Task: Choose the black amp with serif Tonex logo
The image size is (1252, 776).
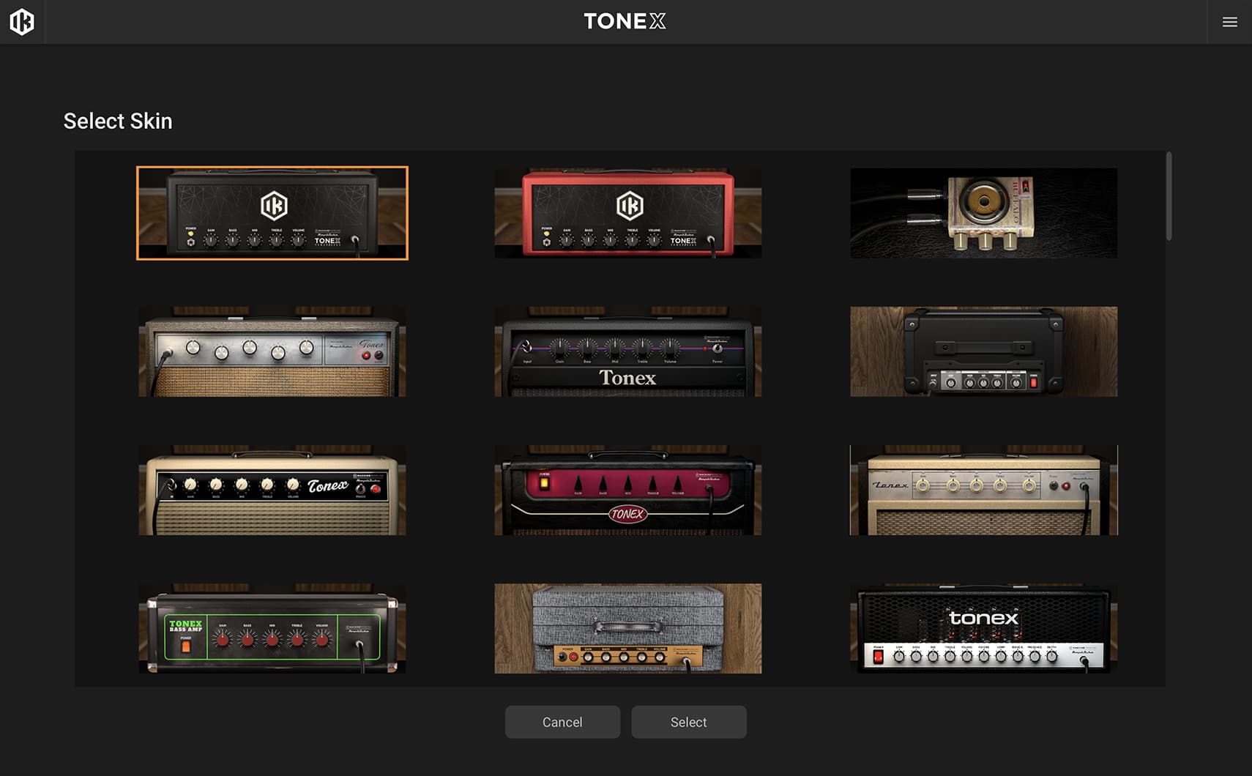Action: click(x=627, y=351)
